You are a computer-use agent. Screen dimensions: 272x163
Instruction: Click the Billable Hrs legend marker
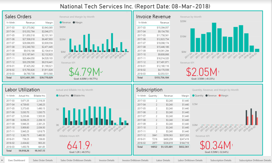pyautogui.click(x=72, y=95)
